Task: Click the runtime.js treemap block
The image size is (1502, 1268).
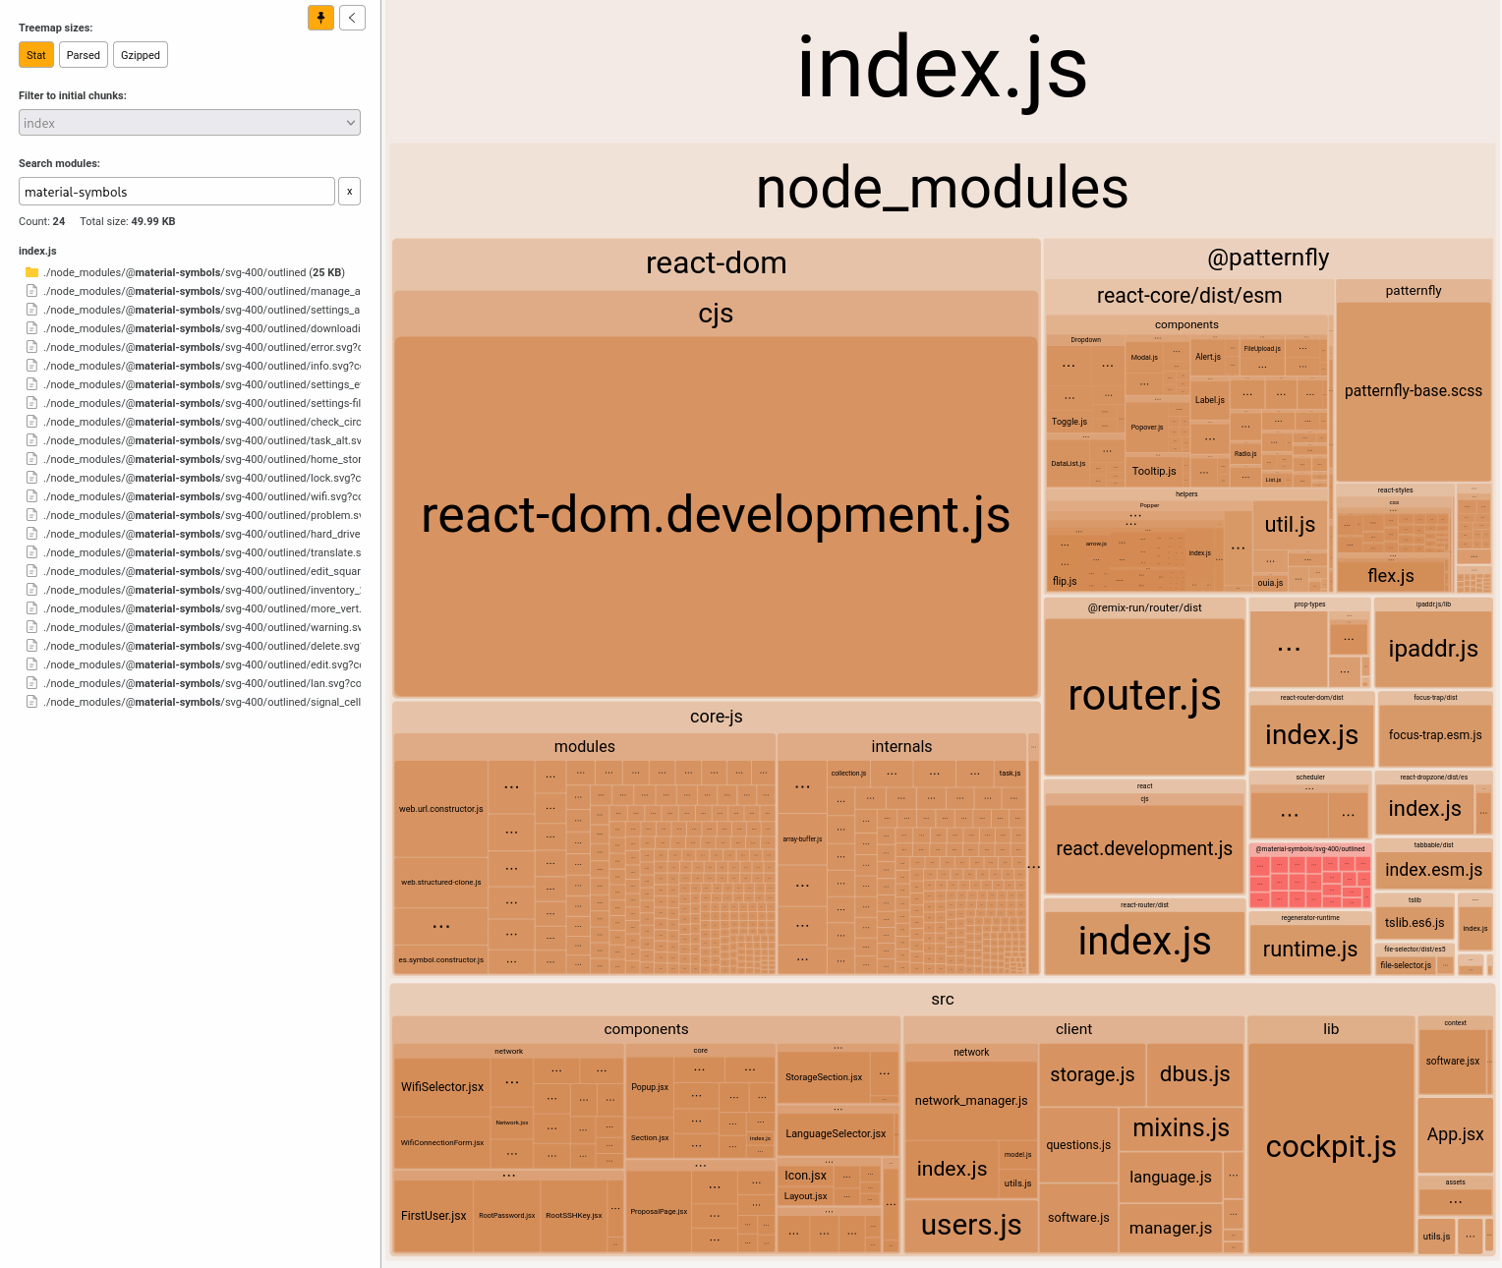Action: [1310, 950]
